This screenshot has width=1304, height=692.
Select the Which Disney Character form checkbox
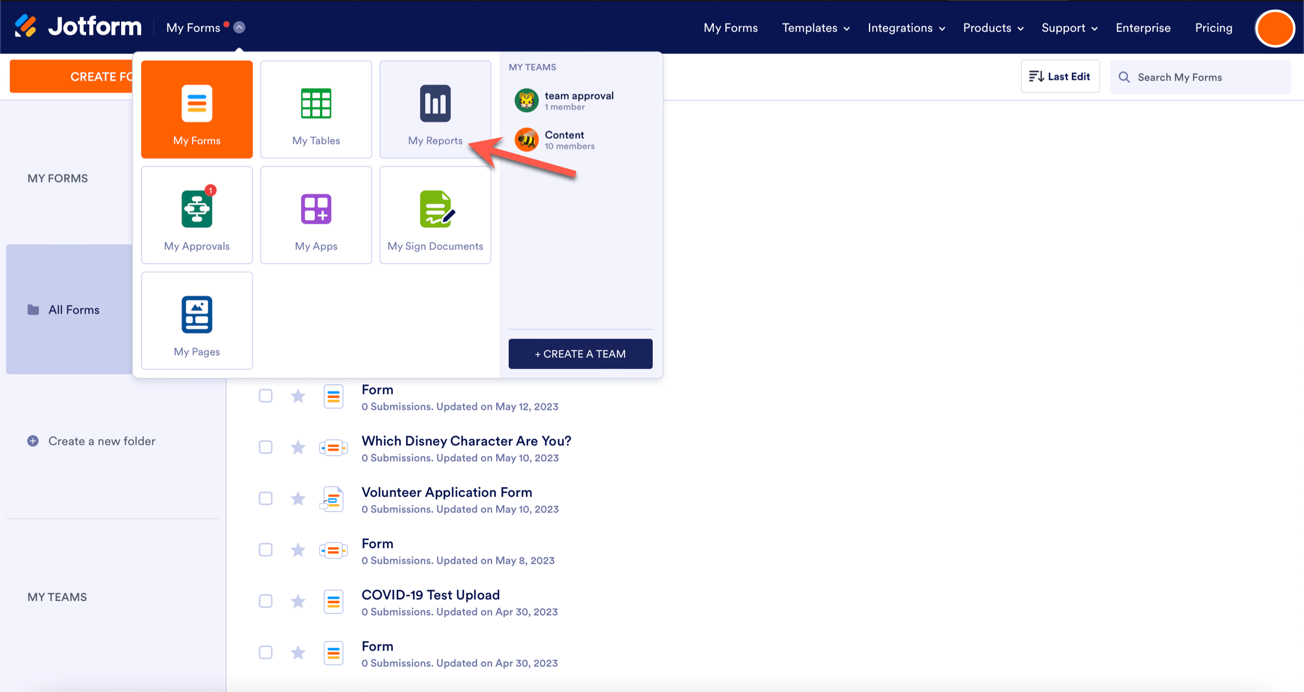(x=265, y=447)
